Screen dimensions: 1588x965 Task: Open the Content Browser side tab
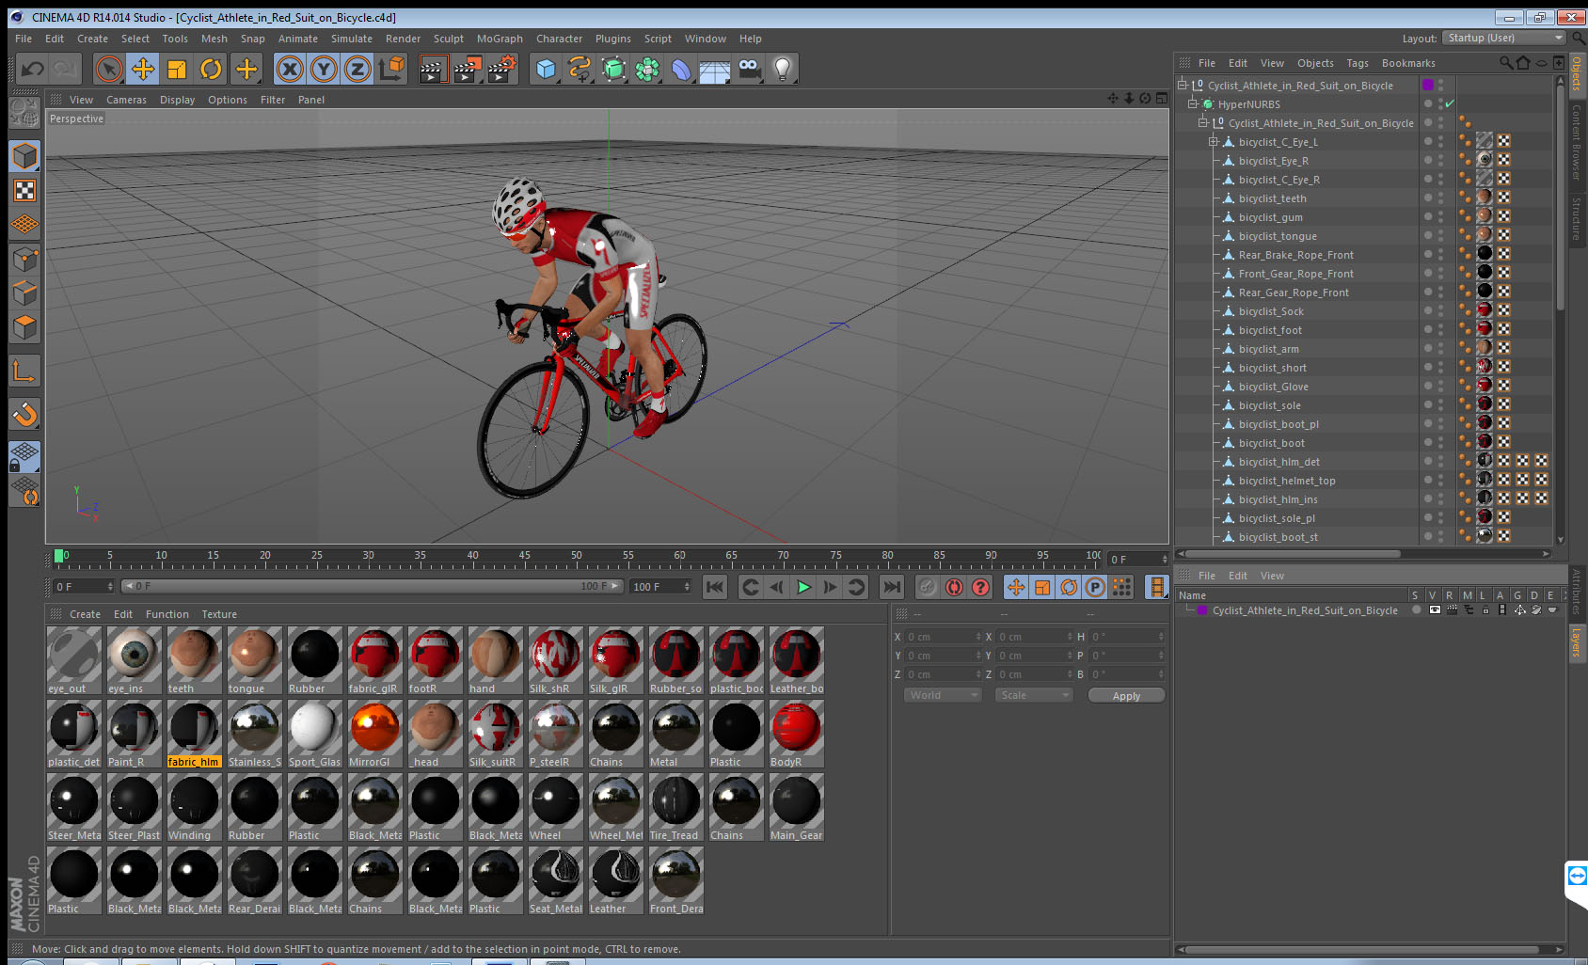click(1577, 141)
